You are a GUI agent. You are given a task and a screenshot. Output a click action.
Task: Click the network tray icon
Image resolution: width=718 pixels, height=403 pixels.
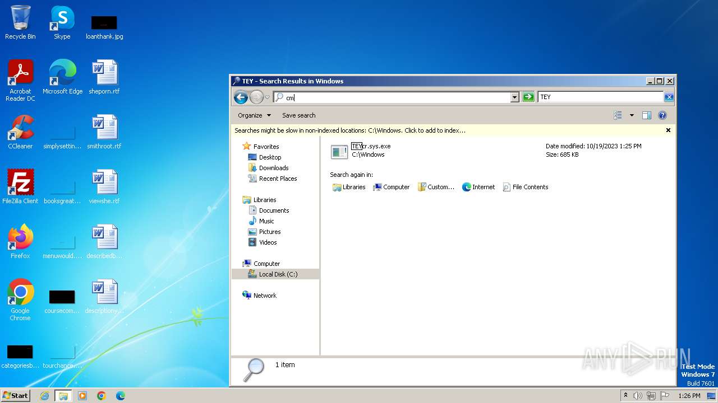click(651, 396)
